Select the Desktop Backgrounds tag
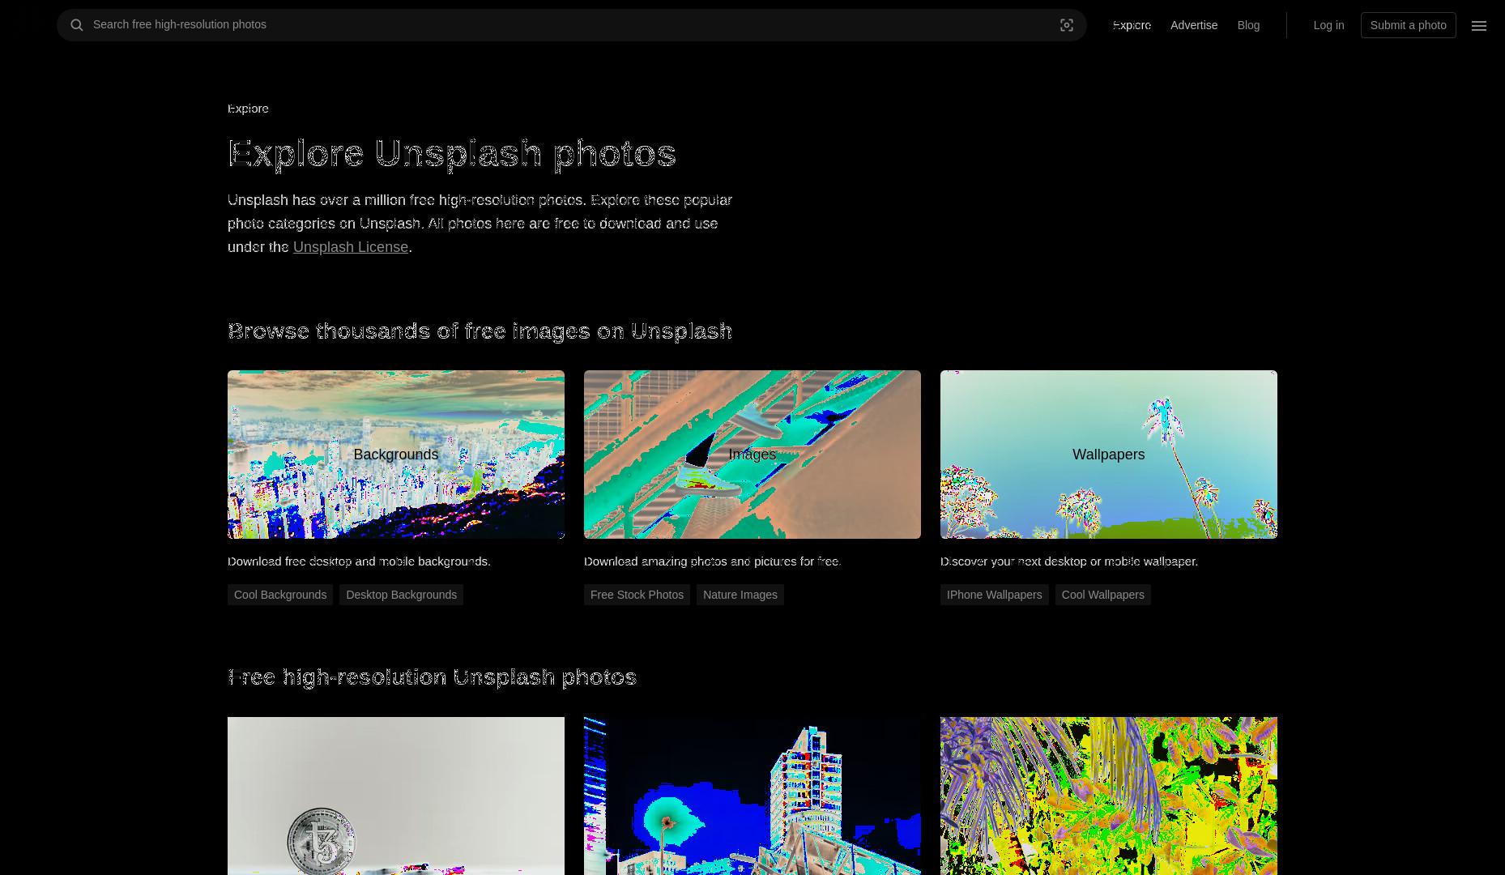The height and width of the screenshot is (875, 1505). (x=402, y=595)
